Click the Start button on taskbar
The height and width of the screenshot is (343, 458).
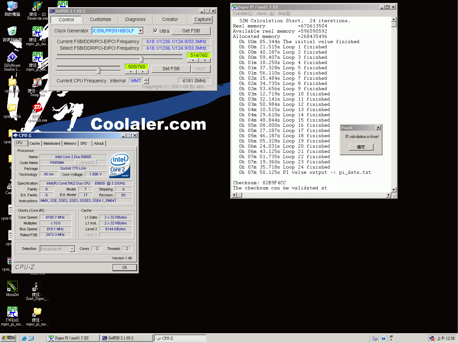(x=9, y=338)
